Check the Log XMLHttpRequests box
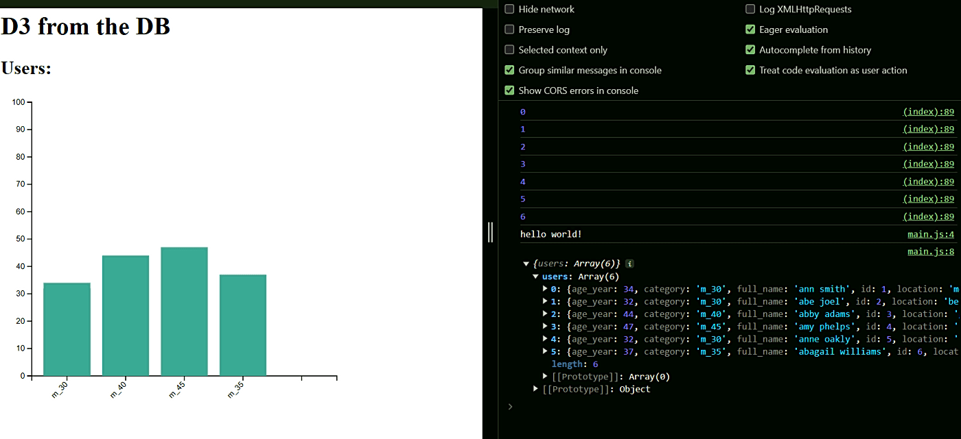Viewport: 961px width, 439px height. pyautogui.click(x=750, y=9)
